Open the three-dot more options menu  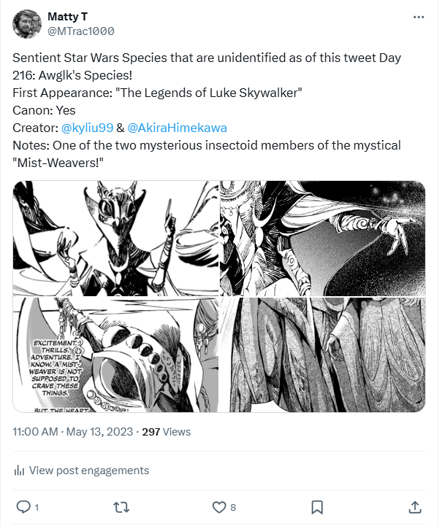[418, 16]
